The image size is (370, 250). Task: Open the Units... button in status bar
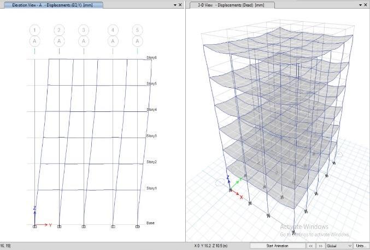(361, 246)
